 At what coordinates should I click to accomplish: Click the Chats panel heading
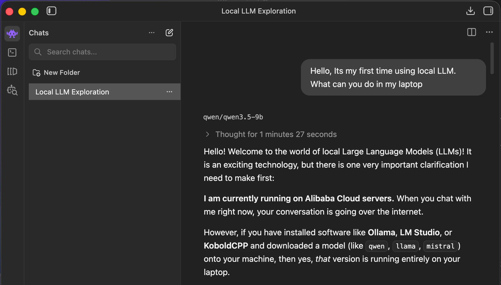coord(39,33)
